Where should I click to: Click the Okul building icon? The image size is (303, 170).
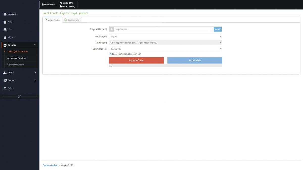pos(5,22)
